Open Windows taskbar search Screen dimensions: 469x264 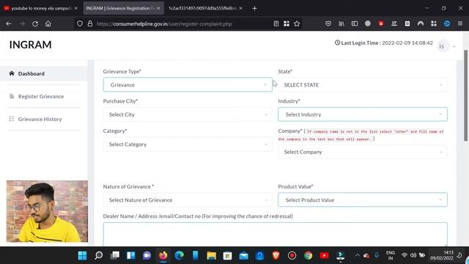[x=98, y=255]
